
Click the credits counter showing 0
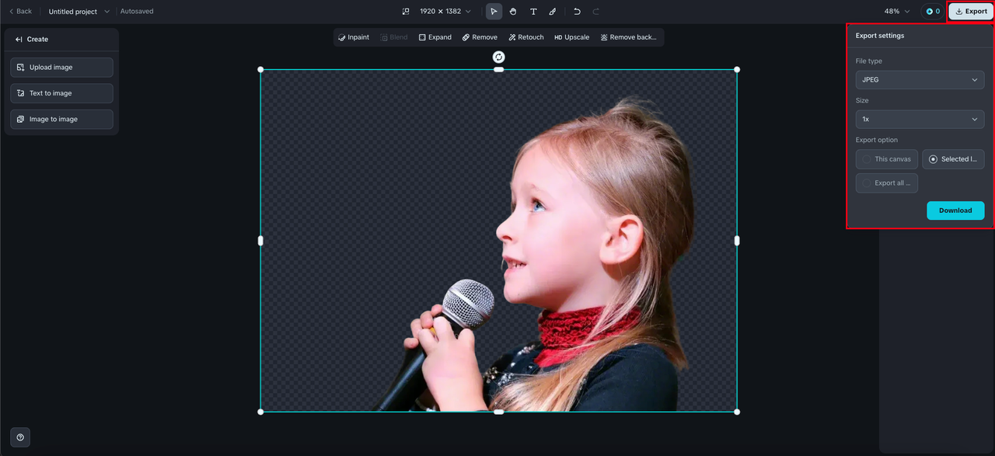933,12
